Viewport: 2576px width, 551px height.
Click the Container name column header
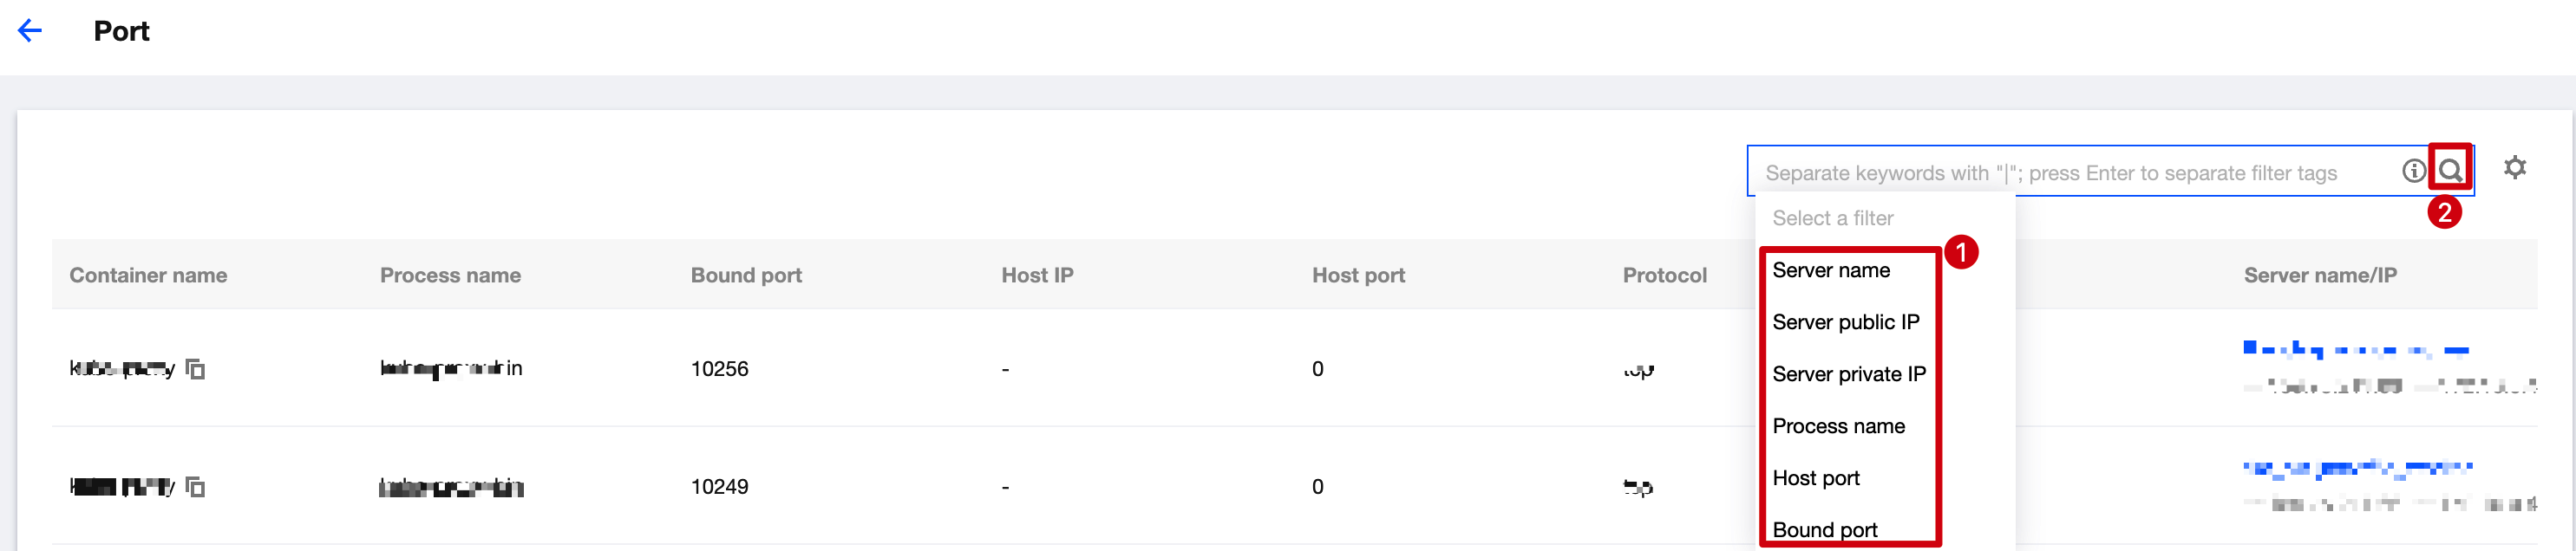(148, 275)
